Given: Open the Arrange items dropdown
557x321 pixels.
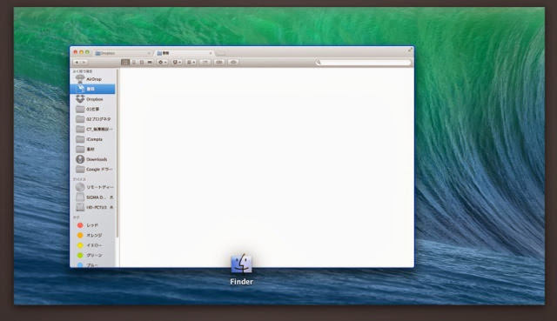Looking at the screenshot, I should pyautogui.click(x=191, y=62).
